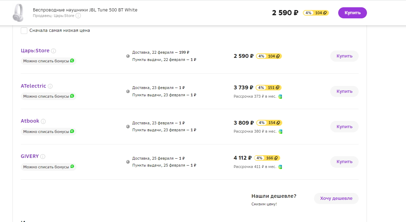Click delivery box icon in Царь:Store row
This screenshot has height=222, width=406.
tap(128, 56)
